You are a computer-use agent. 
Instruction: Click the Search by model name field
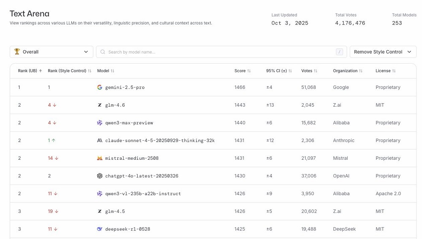219,52
